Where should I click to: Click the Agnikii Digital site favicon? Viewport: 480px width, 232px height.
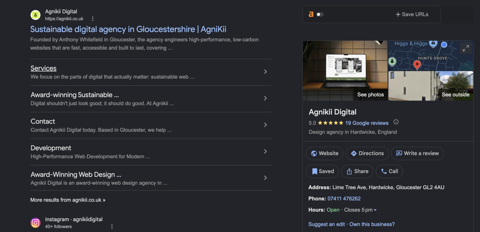pos(35,15)
